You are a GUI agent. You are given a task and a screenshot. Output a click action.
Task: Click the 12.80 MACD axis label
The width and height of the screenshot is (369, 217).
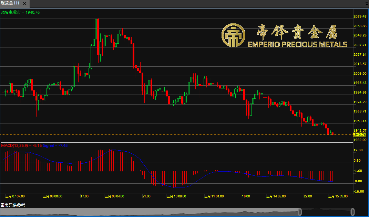[x=359, y=150]
